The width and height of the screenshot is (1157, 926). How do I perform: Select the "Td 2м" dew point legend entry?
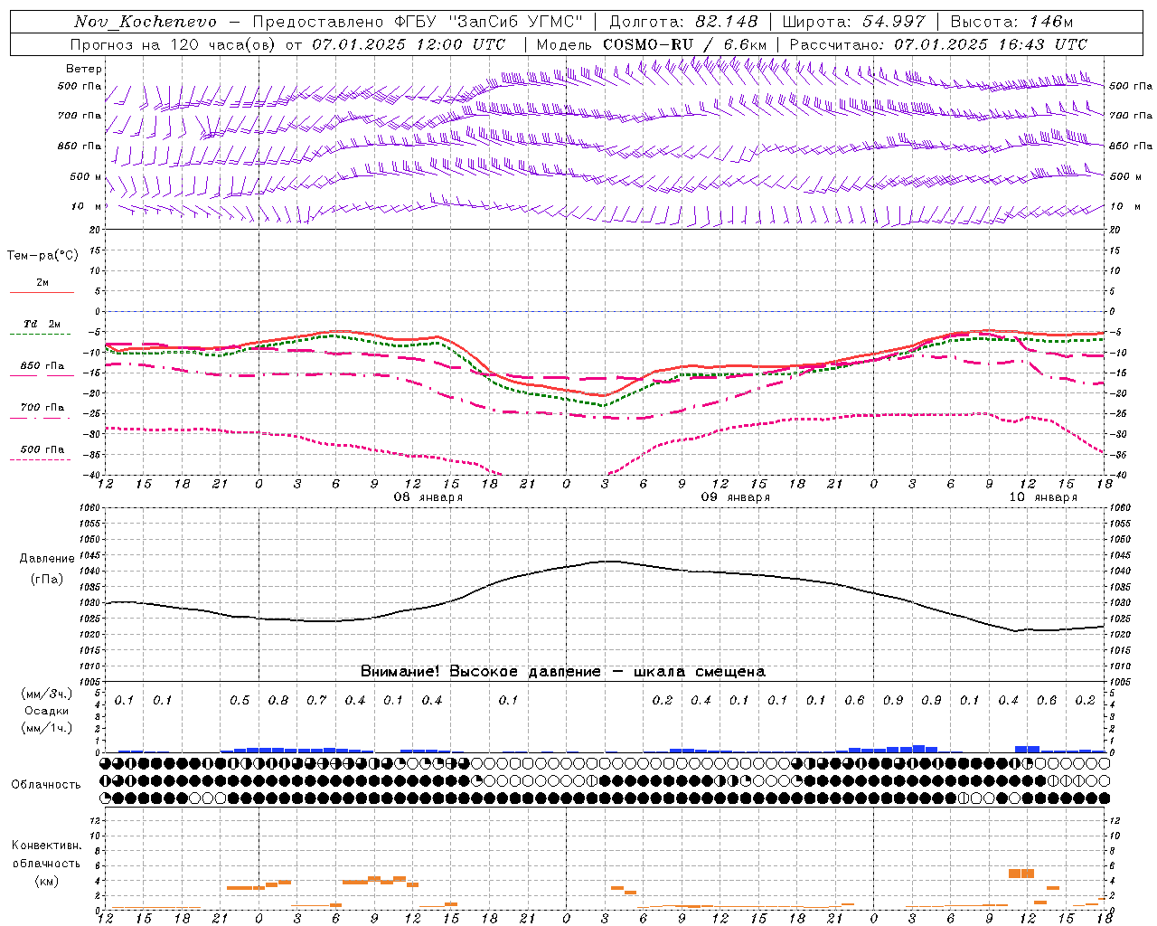(x=42, y=324)
